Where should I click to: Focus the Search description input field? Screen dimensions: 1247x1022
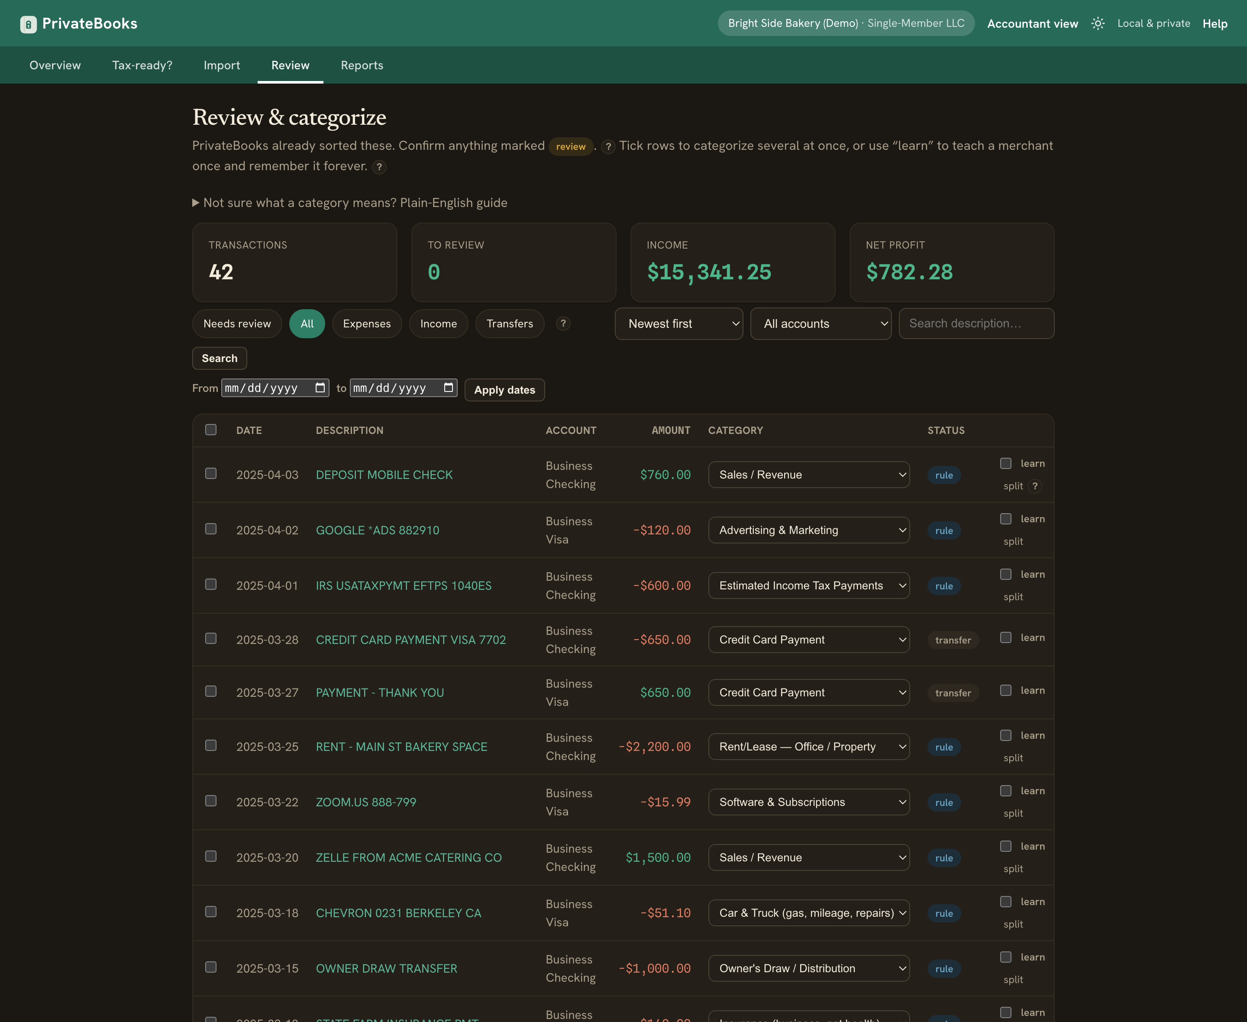click(x=976, y=324)
